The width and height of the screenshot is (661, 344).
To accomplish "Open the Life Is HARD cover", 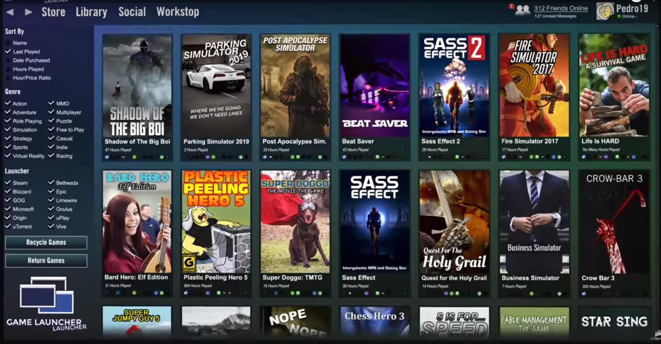I will [614, 86].
